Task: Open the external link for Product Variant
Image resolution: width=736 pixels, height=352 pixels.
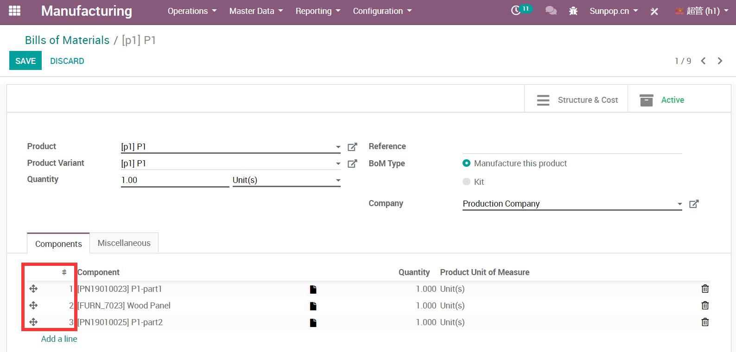Action: tap(352, 163)
